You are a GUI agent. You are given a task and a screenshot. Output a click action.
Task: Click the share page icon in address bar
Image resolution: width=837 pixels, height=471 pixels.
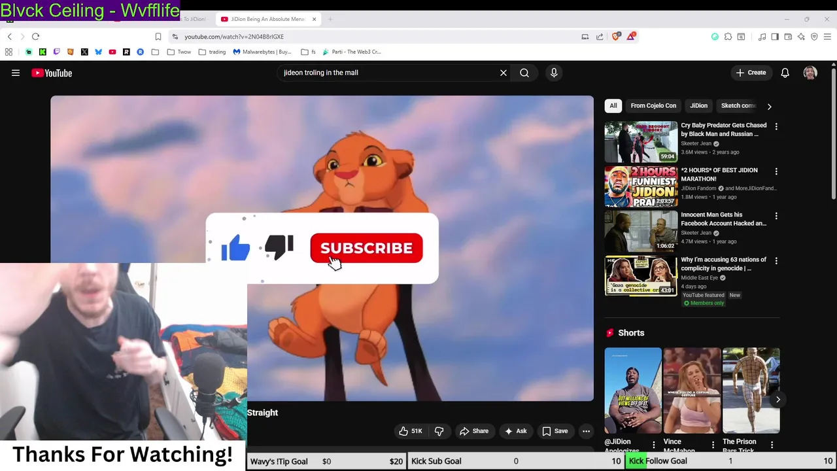(x=600, y=37)
